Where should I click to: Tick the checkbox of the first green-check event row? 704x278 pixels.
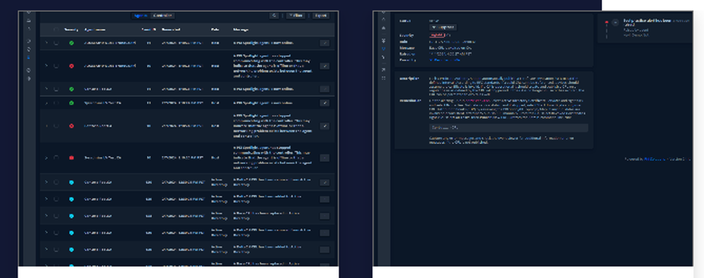pos(56,43)
